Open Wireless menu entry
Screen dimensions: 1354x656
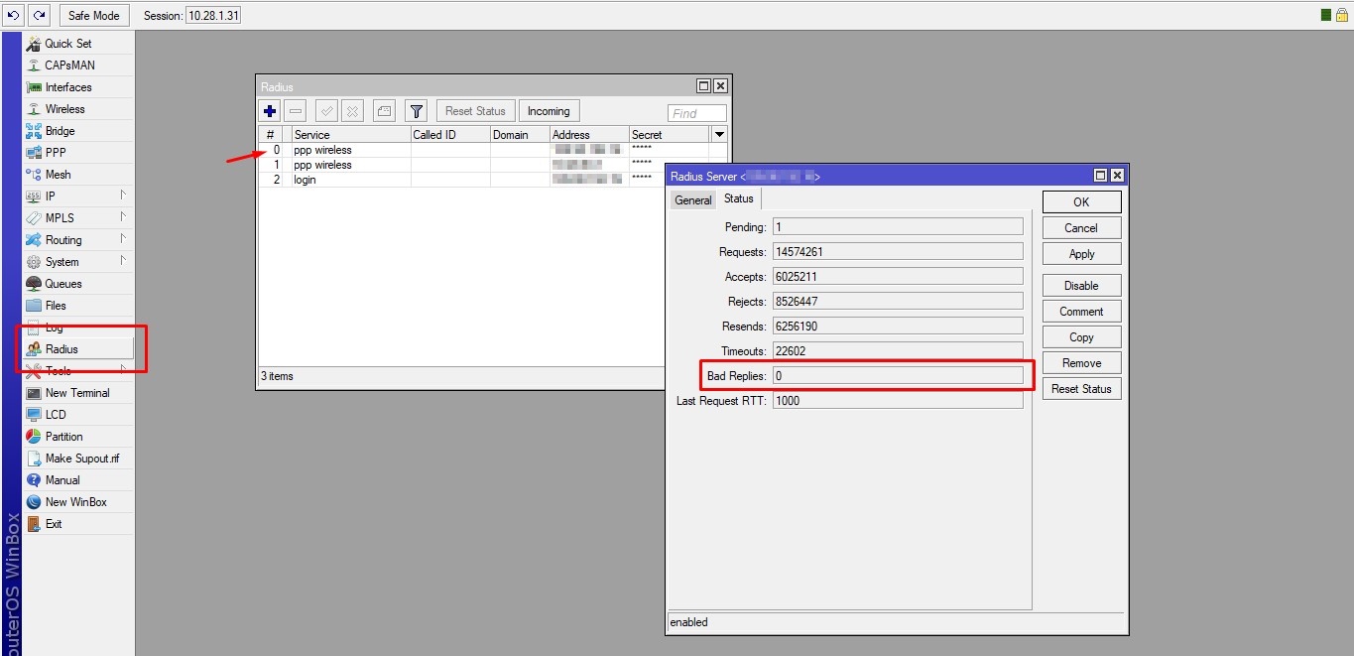click(x=65, y=109)
